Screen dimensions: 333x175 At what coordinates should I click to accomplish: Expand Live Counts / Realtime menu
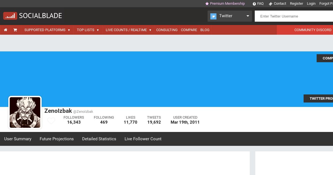pyautogui.click(x=128, y=30)
